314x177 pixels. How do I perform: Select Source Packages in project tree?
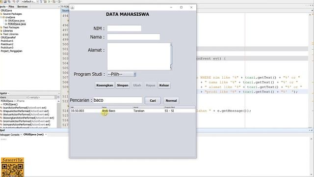tap(12, 14)
